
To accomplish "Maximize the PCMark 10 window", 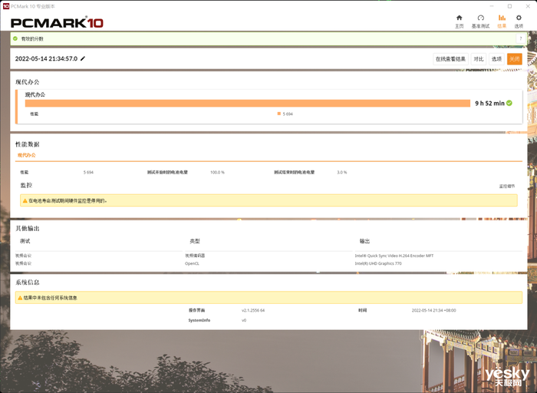I will tap(509, 6).
